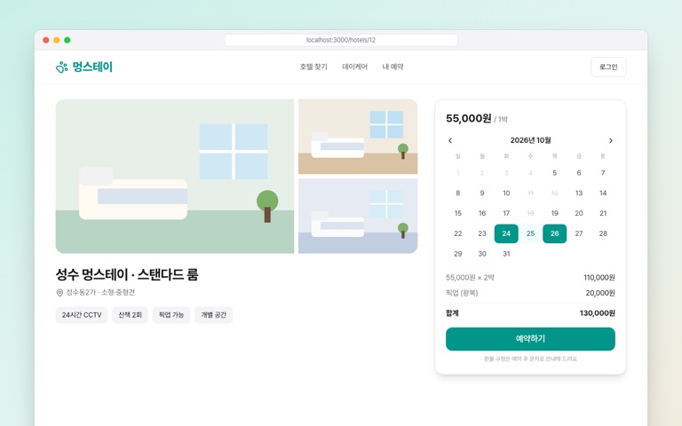
Task: Click the 성수동2가 · 소형·중형견 location text
Action: 100,293
